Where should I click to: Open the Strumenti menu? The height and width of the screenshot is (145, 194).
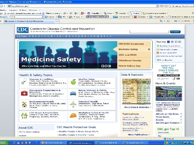pos(33,10)
